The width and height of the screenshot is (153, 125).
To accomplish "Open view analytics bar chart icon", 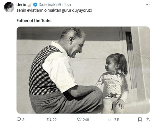I will [109, 120].
